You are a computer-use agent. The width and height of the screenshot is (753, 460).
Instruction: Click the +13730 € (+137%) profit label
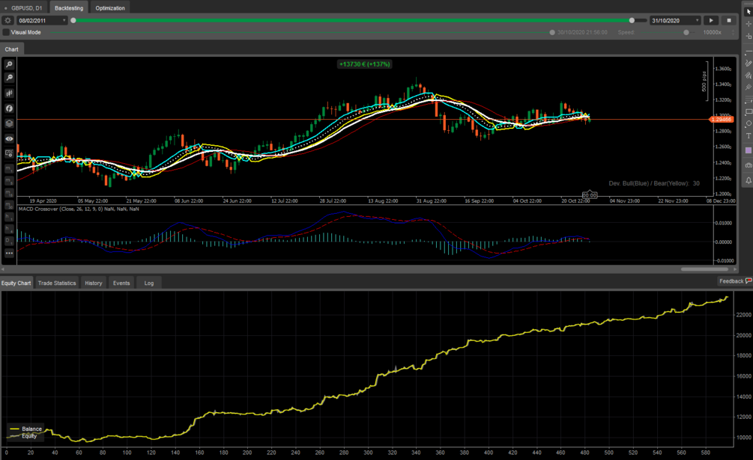364,64
